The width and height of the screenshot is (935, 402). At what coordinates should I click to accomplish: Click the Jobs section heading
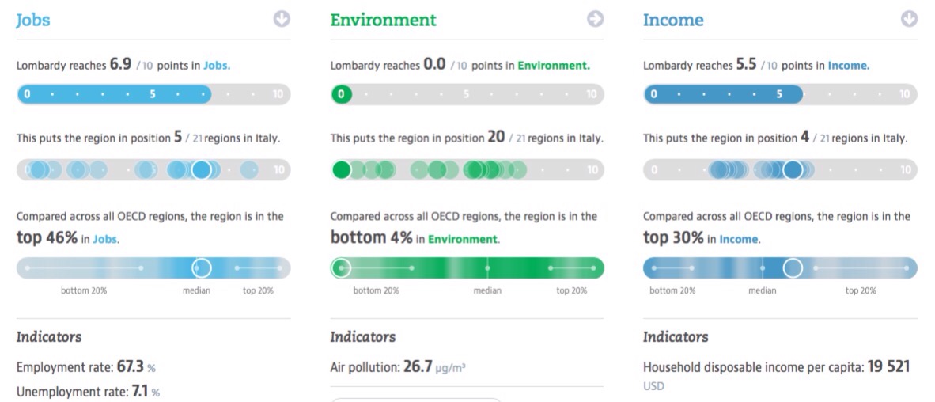(x=33, y=20)
